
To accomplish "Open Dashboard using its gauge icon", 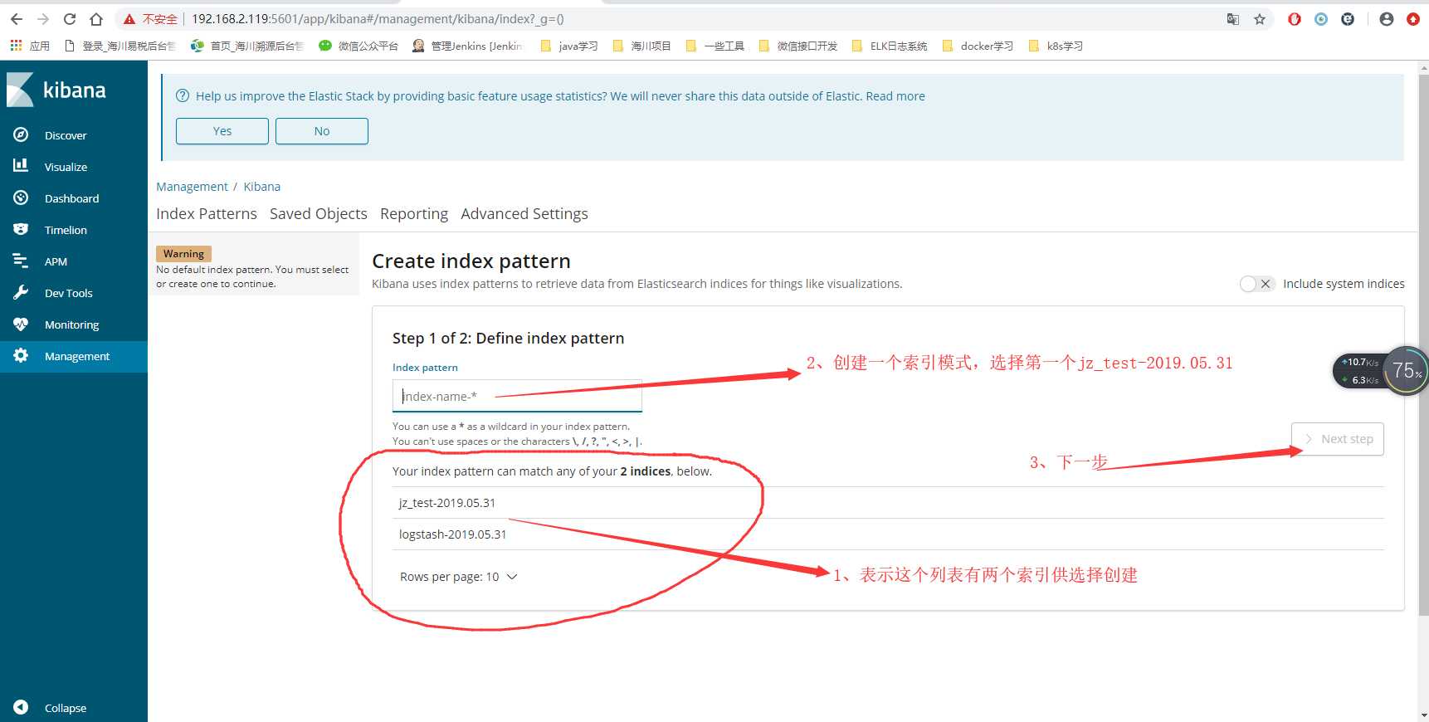I will pyautogui.click(x=21, y=198).
